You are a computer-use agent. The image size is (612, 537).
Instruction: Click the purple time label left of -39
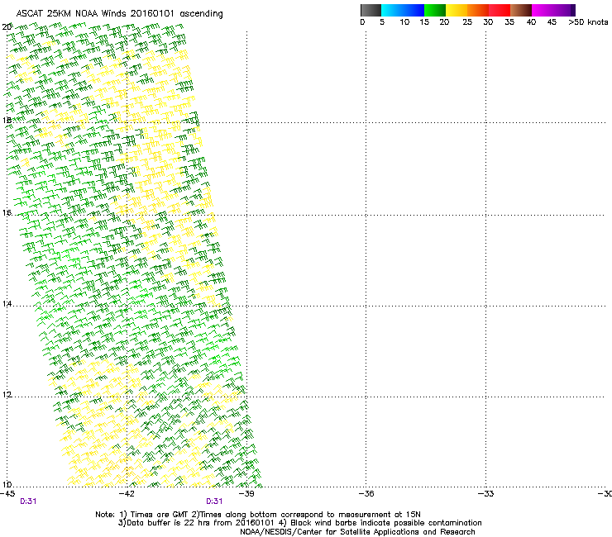click(x=214, y=501)
